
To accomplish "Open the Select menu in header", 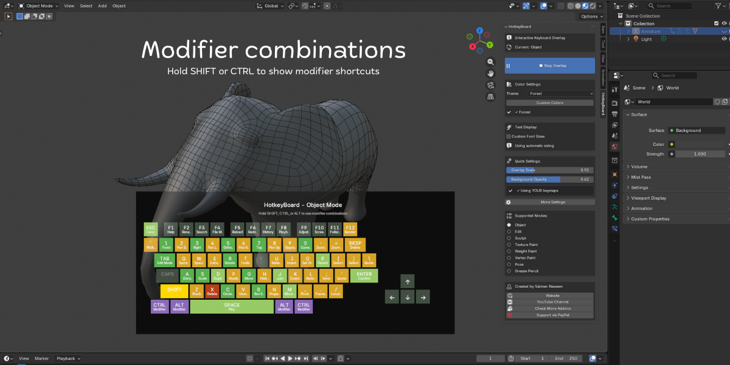I will pos(86,5).
